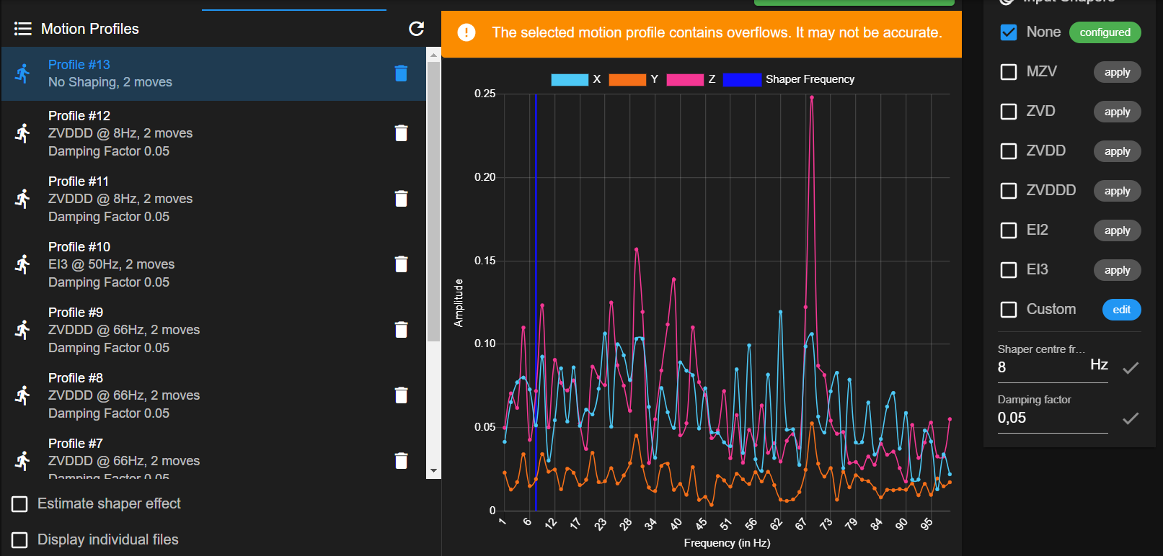Enable Estimate shaper effect

point(19,504)
